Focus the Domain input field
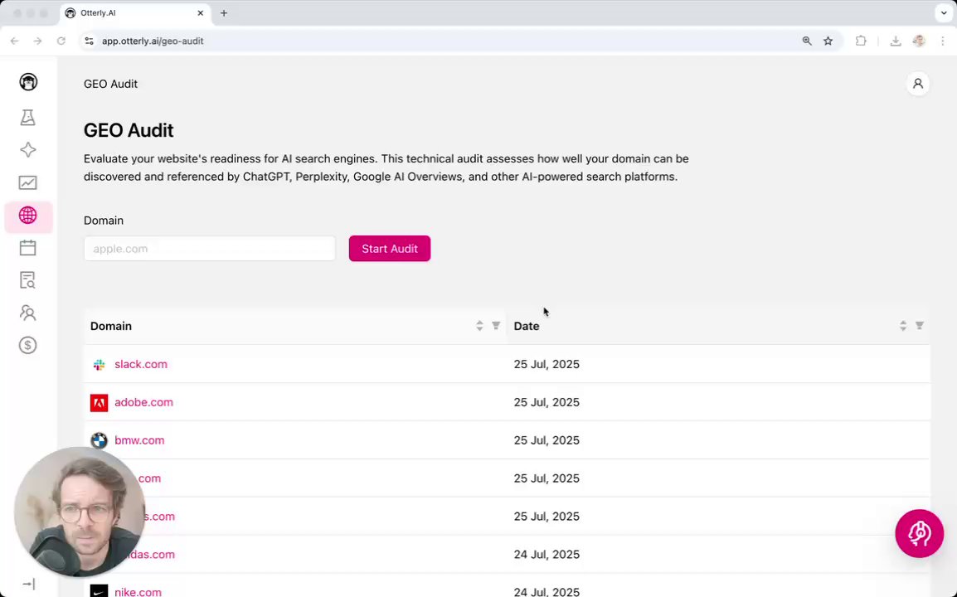 point(209,249)
